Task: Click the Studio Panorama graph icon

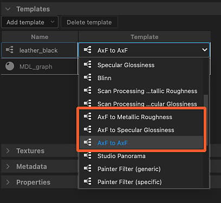Action: click(x=88, y=155)
